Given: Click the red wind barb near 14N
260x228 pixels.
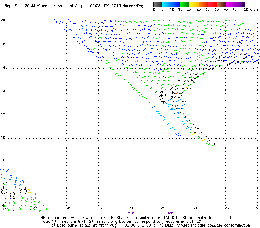Looking at the screenshot, I should [177, 94].
